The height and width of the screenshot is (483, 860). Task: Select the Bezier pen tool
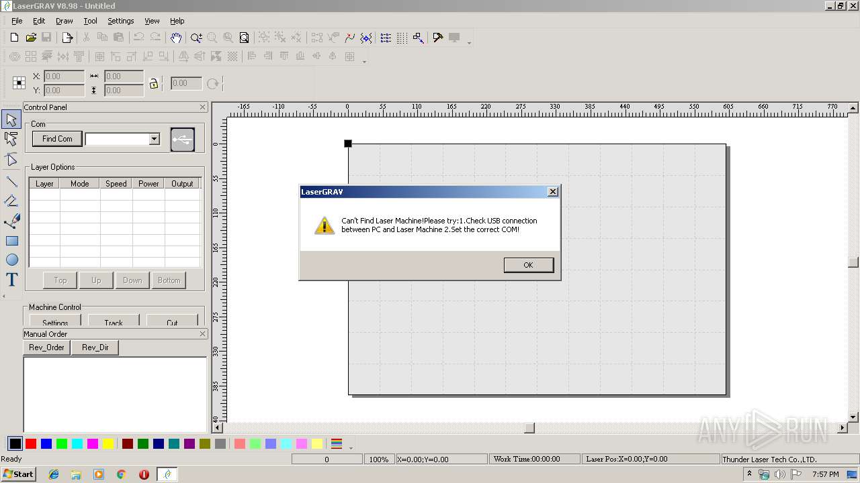11,221
